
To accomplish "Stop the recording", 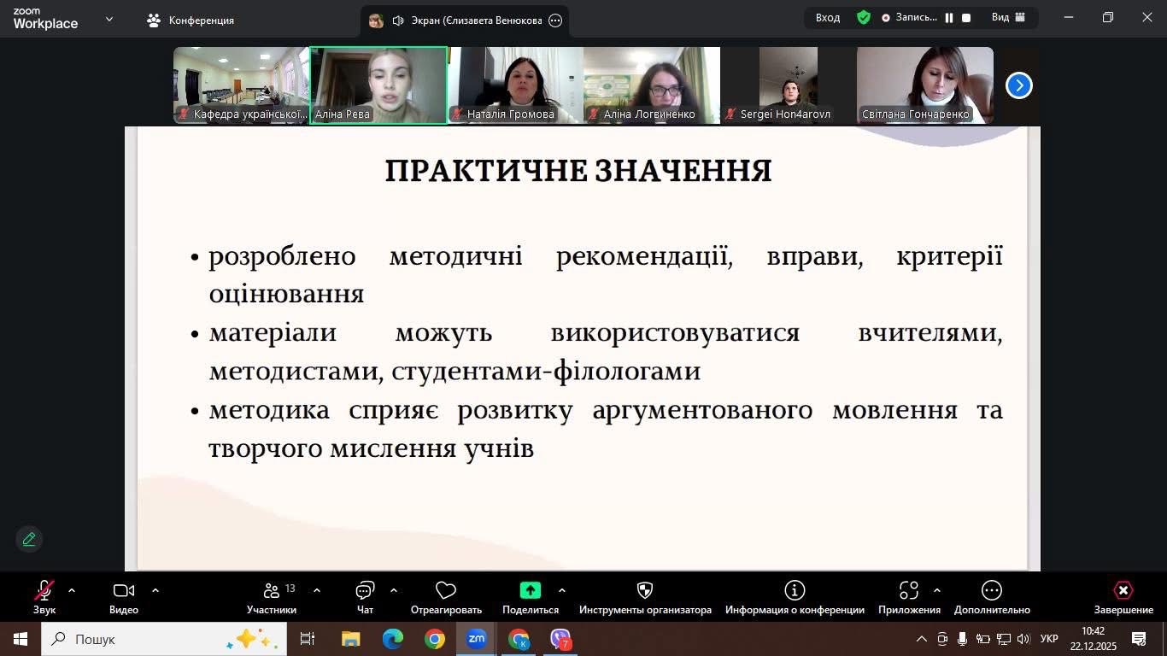I will coord(966,18).
